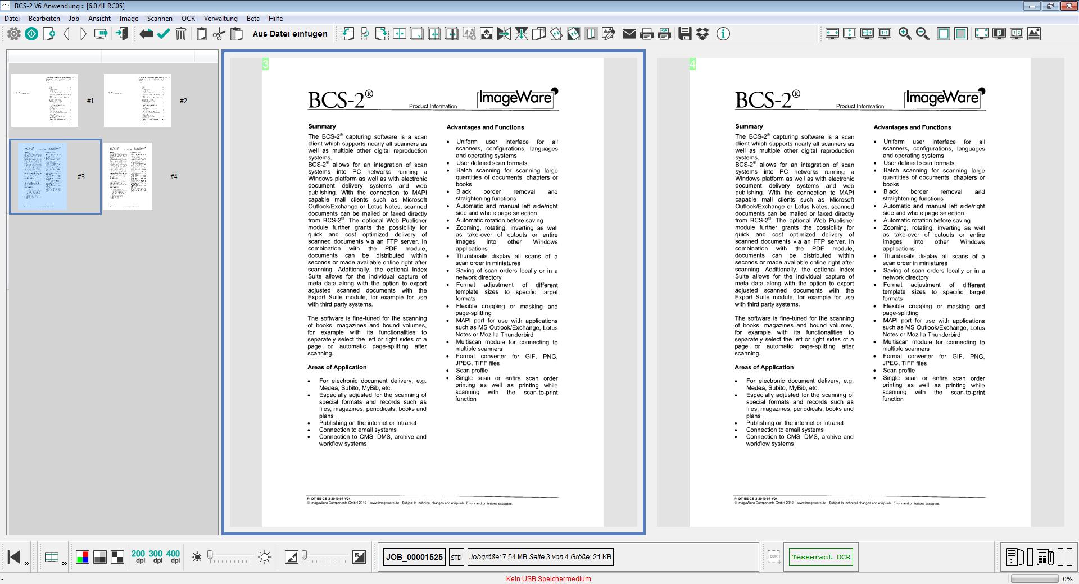Zoom in with magnifier plus

pos(905,34)
